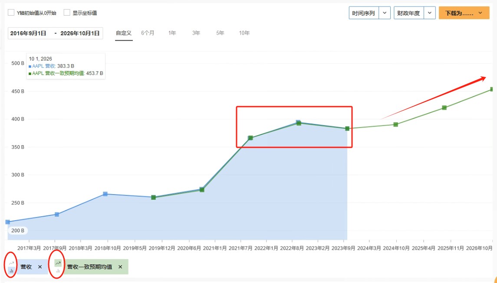Click the 2026 forecast data point marker
The width and height of the screenshot is (497, 283).
tap(492, 89)
